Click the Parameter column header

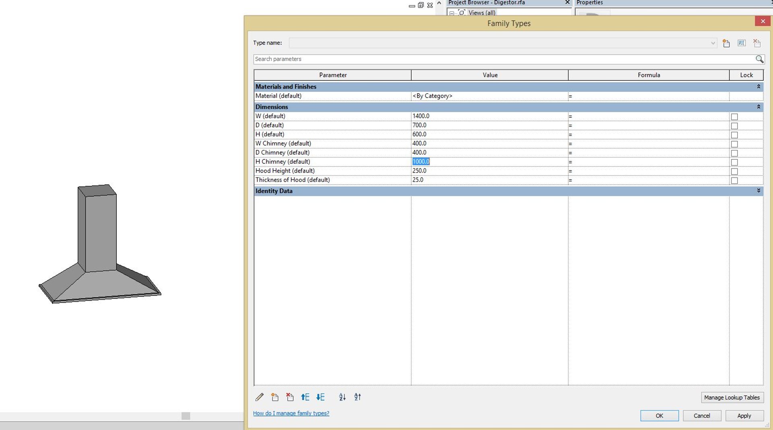click(x=333, y=75)
